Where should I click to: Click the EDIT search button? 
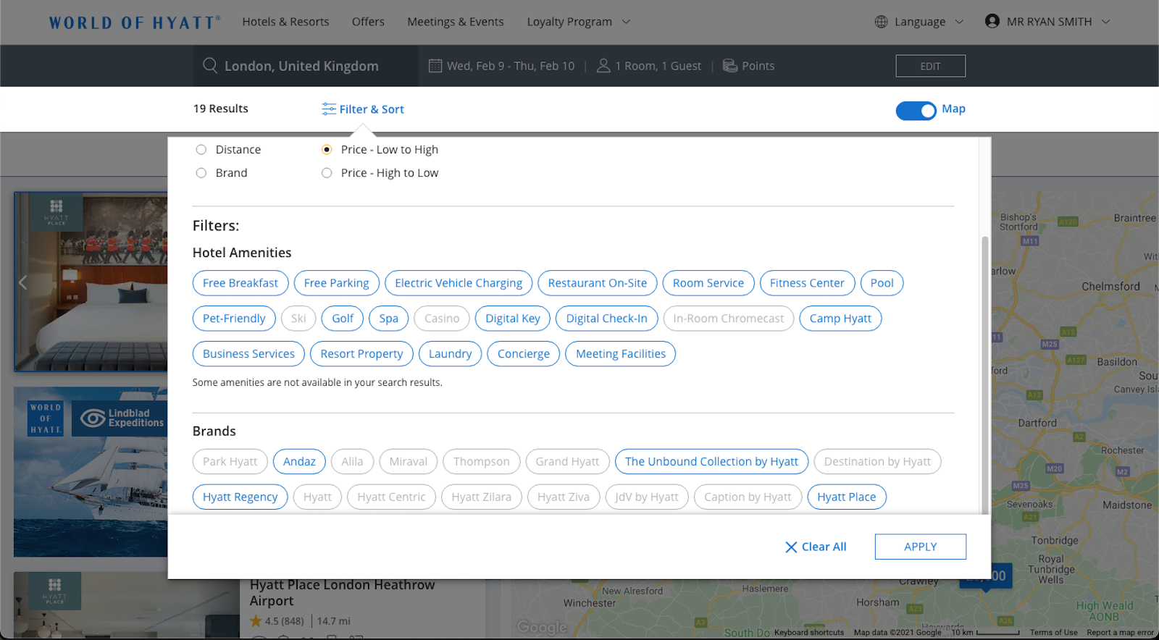[x=931, y=66]
